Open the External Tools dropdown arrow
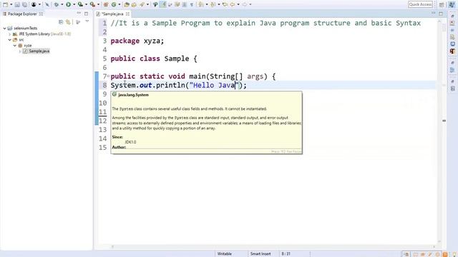Viewport: 458px width, 257px height. 98,4
